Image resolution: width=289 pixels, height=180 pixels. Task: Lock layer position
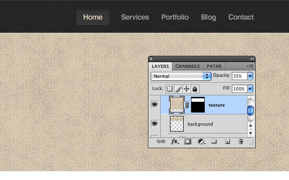(x=186, y=89)
